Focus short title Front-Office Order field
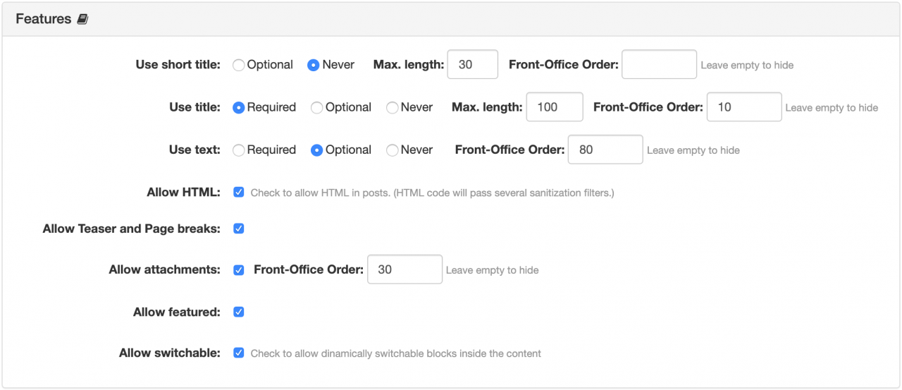The height and width of the screenshot is (390, 902). pos(660,64)
